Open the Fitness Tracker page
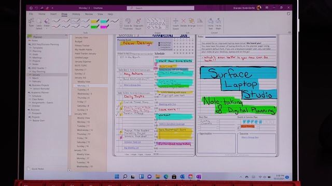Image resolution: width=332 pixels, height=186 pixels. 82,45
